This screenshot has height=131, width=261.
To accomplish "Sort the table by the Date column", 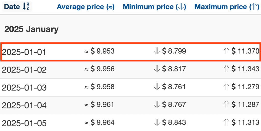I will (17, 7).
